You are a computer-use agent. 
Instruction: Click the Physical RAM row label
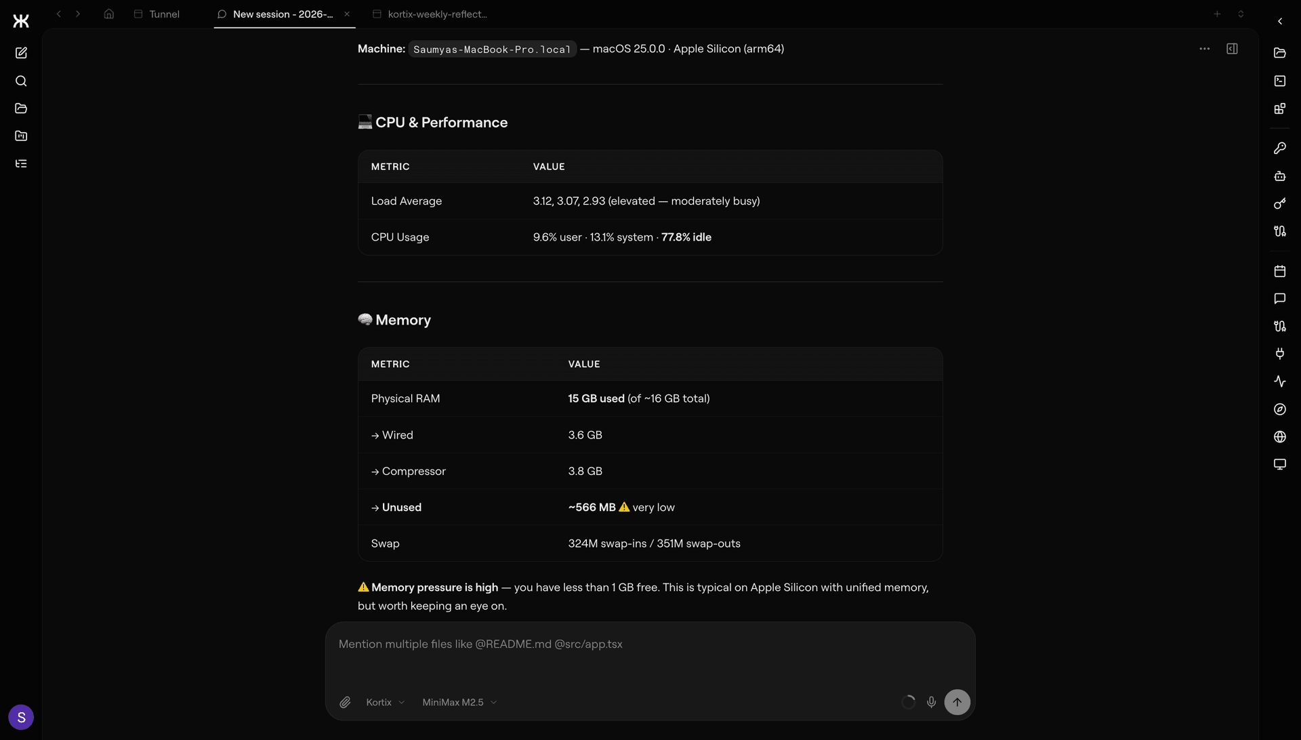(x=405, y=398)
